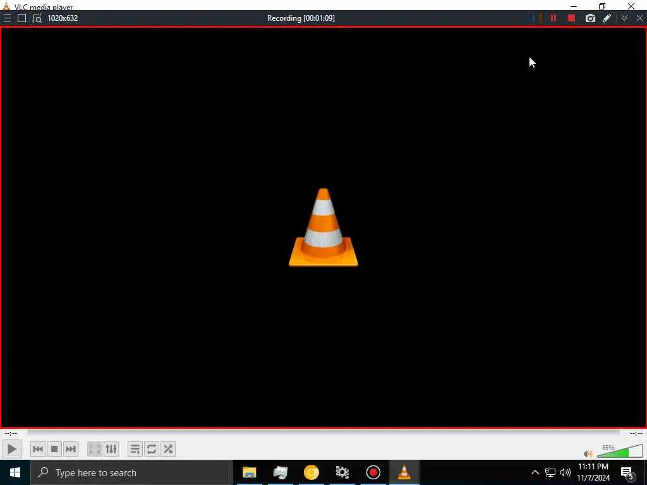This screenshot has width=647, height=485.
Task: Show the VLC playlist
Action: [135, 449]
